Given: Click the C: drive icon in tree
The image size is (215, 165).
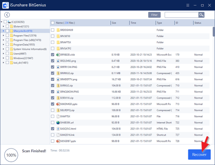Looking at the screenshot, I should coord(9,22).
